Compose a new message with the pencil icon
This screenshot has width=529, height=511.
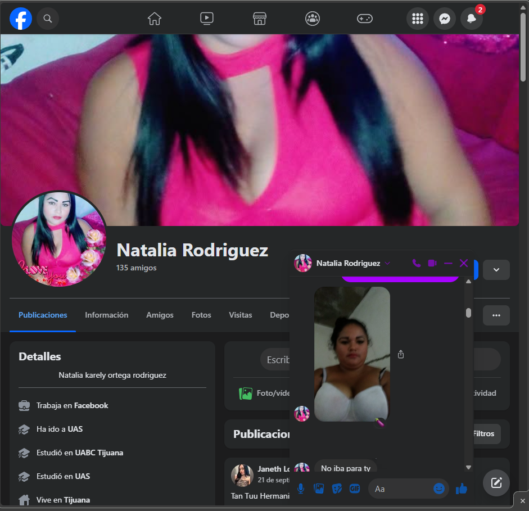[496, 482]
